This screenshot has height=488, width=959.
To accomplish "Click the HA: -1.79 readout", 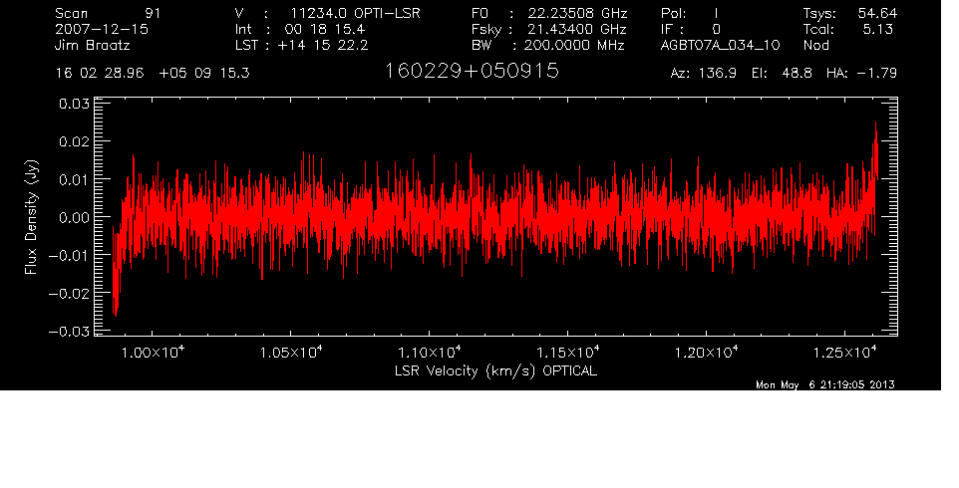I will click(861, 73).
